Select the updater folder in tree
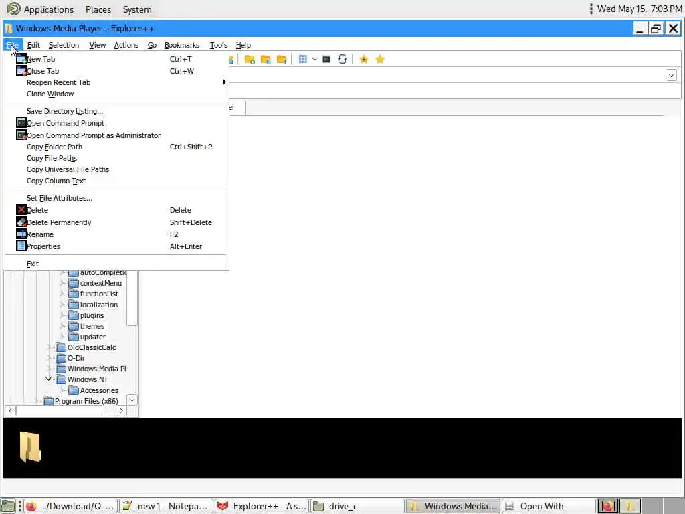 (x=92, y=337)
